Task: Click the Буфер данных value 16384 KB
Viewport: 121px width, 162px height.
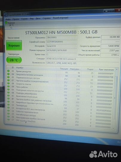Action: click(x=111, y=37)
